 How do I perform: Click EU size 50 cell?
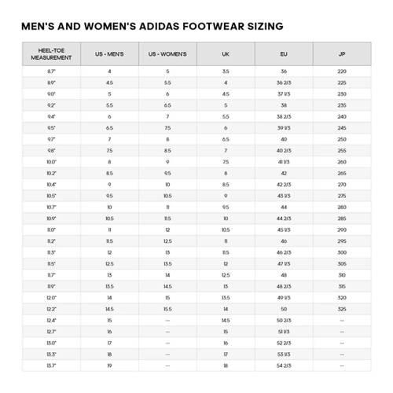[284, 309]
